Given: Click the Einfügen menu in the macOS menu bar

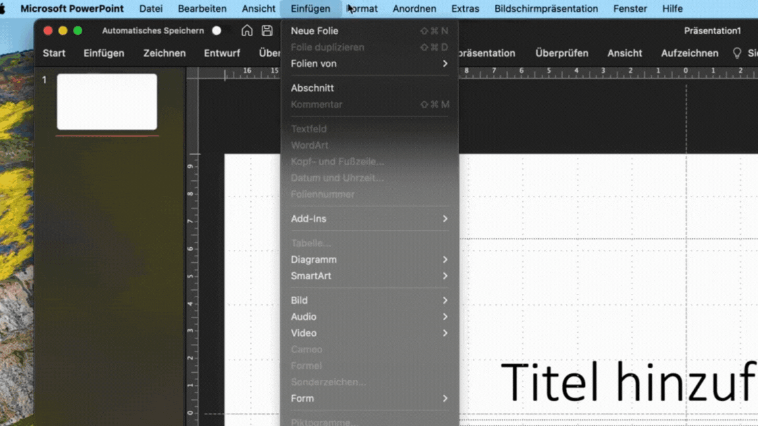Looking at the screenshot, I should [x=311, y=9].
